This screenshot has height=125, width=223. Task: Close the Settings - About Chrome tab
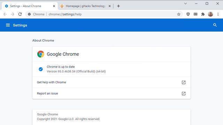(54, 6)
